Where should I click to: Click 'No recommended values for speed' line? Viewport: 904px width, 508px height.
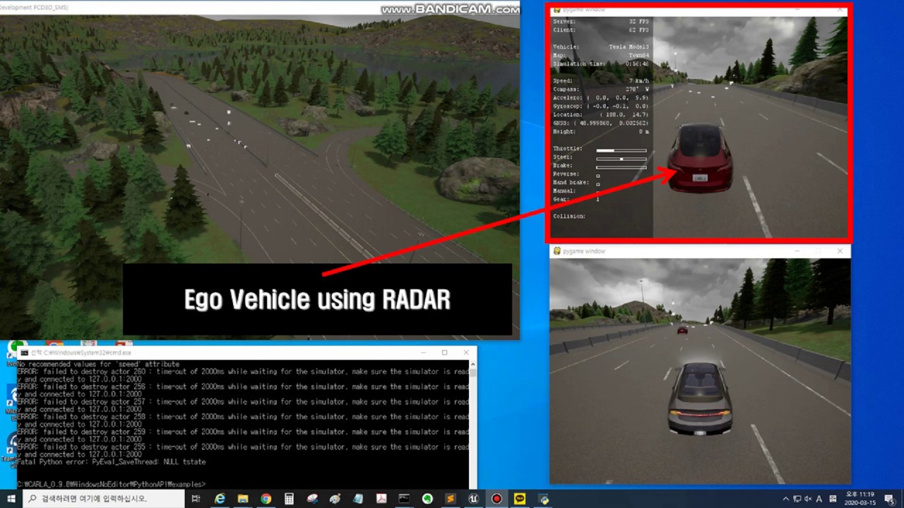(98, 364)
